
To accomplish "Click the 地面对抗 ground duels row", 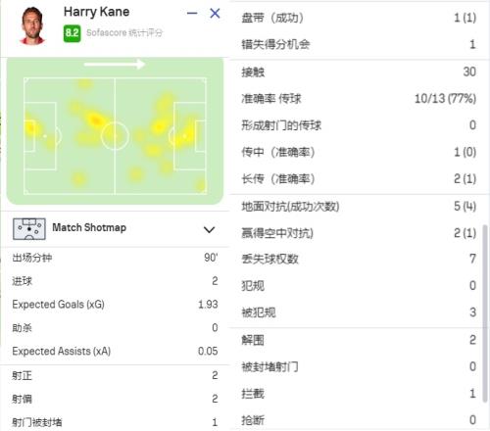I will (x=359, y=207).
